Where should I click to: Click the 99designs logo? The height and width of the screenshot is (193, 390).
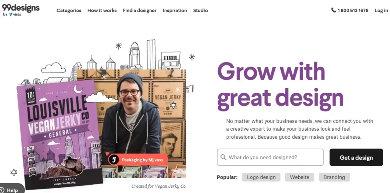point(21,8)
